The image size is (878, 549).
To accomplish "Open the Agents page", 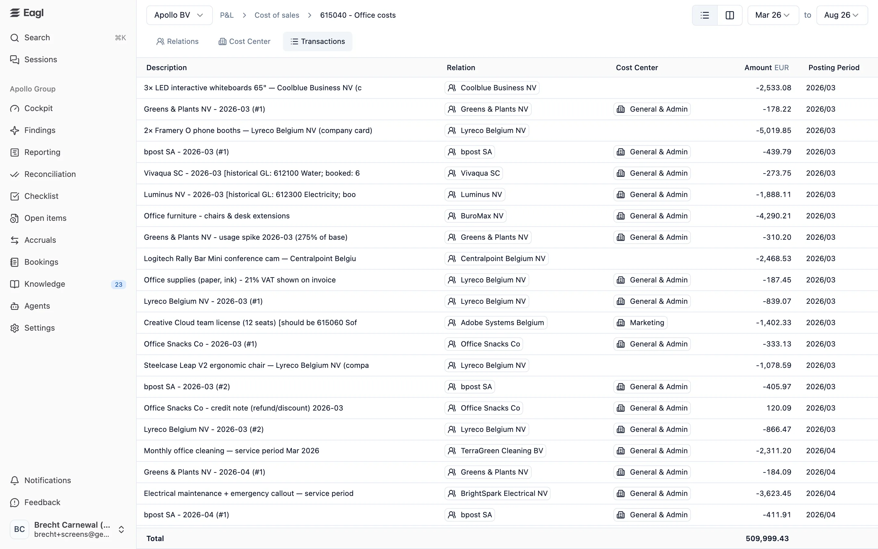I will click(x=68, y=306).
